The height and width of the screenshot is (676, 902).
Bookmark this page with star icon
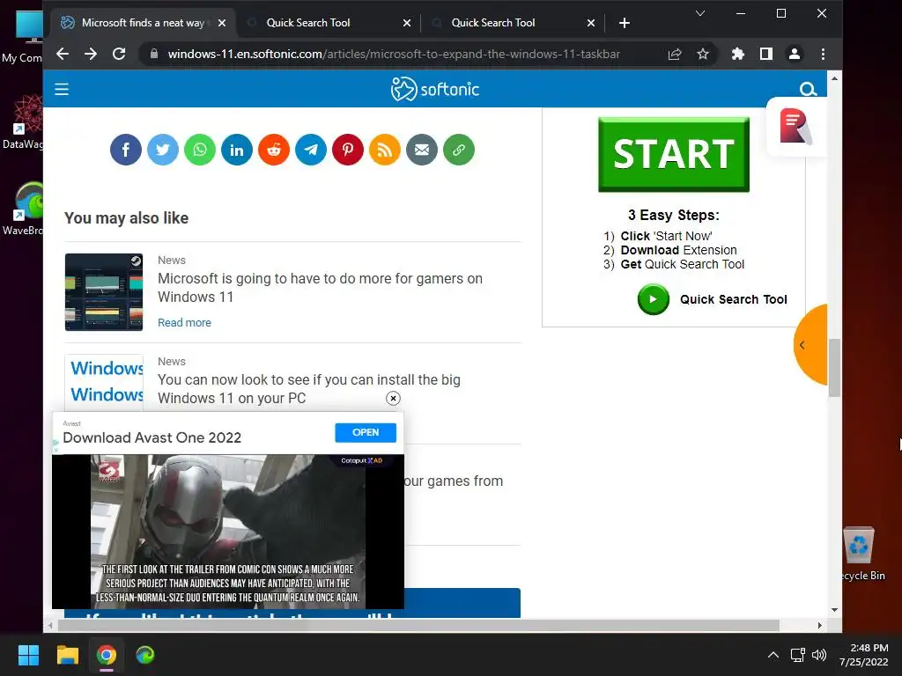click(702, 54)
